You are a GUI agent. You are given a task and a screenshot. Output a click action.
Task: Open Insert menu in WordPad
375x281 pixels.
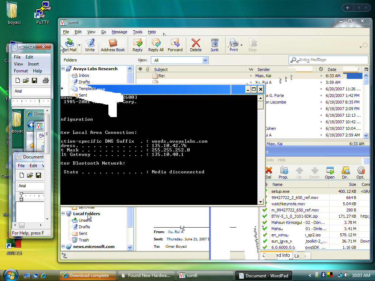click(x=33, y=64)
